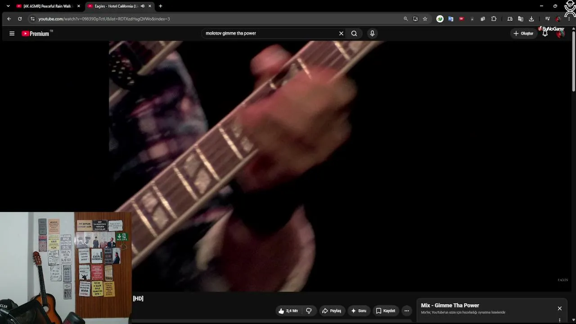Open the Extensions puzzle-piece menu
This screenshot has width=576, height=324.
click(494, 19)
